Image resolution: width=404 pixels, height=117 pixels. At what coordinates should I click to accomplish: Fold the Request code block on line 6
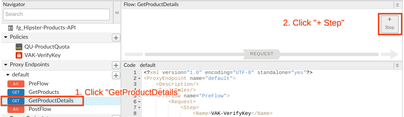139,102
